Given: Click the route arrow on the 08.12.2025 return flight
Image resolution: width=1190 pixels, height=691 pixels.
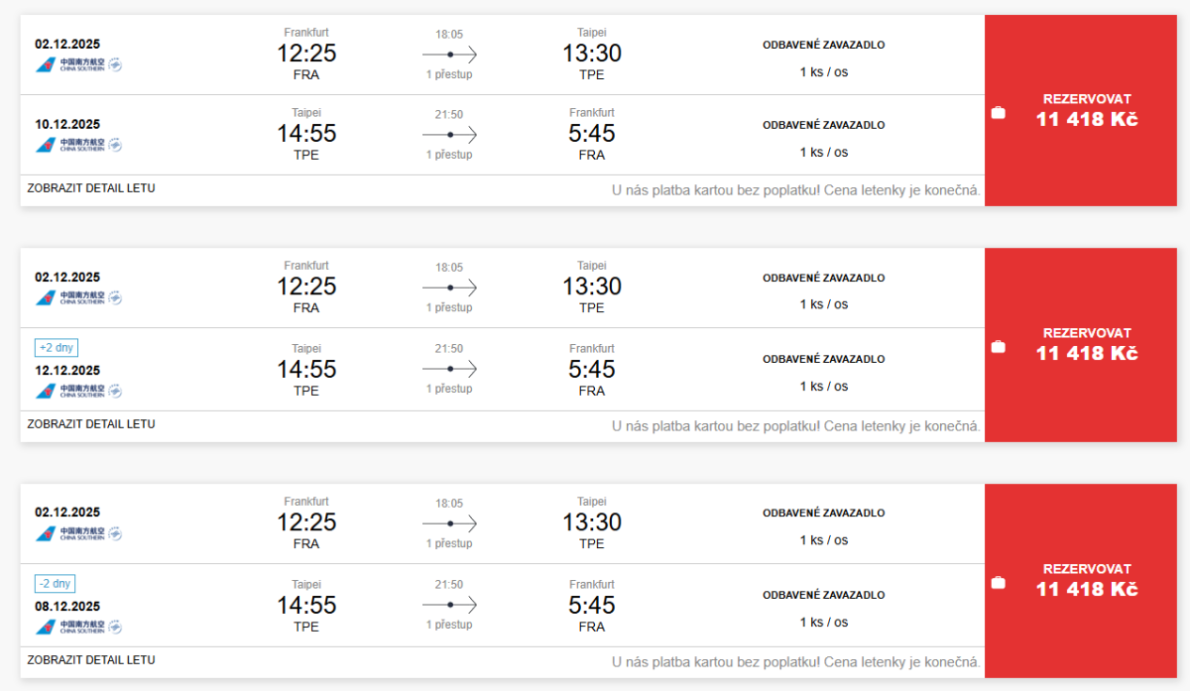Looking at the screenshot, I should point(449,605).
